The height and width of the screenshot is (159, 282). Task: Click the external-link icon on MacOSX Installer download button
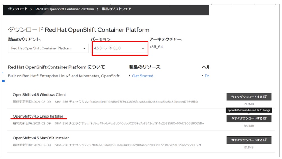point(265,140)
